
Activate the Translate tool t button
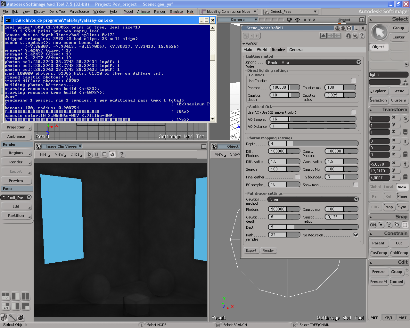tap(405, 164)
